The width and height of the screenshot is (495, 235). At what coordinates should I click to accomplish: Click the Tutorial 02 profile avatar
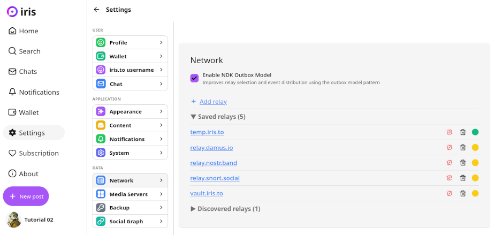pos(14,219)
